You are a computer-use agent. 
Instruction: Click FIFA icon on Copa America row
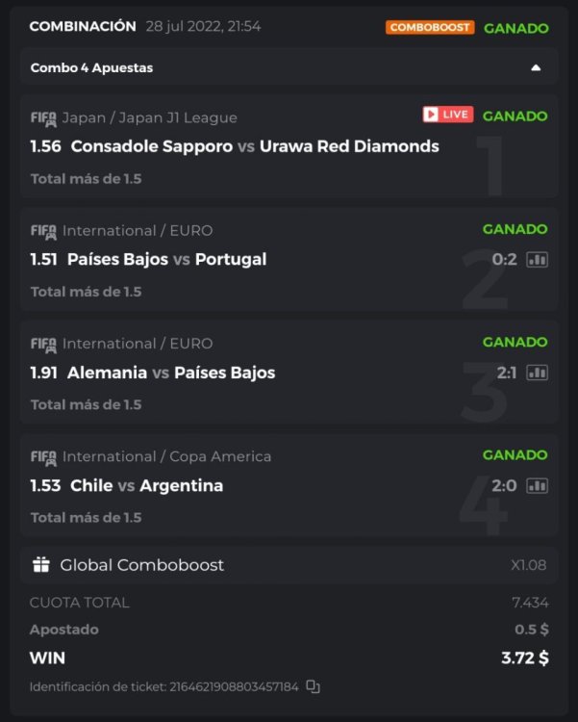tap(43, 456)
